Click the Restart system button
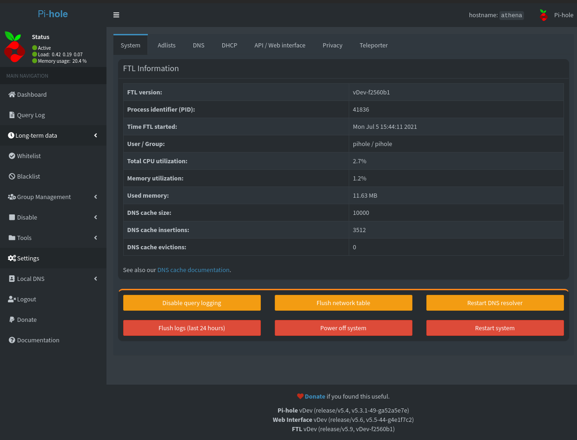 495,328
